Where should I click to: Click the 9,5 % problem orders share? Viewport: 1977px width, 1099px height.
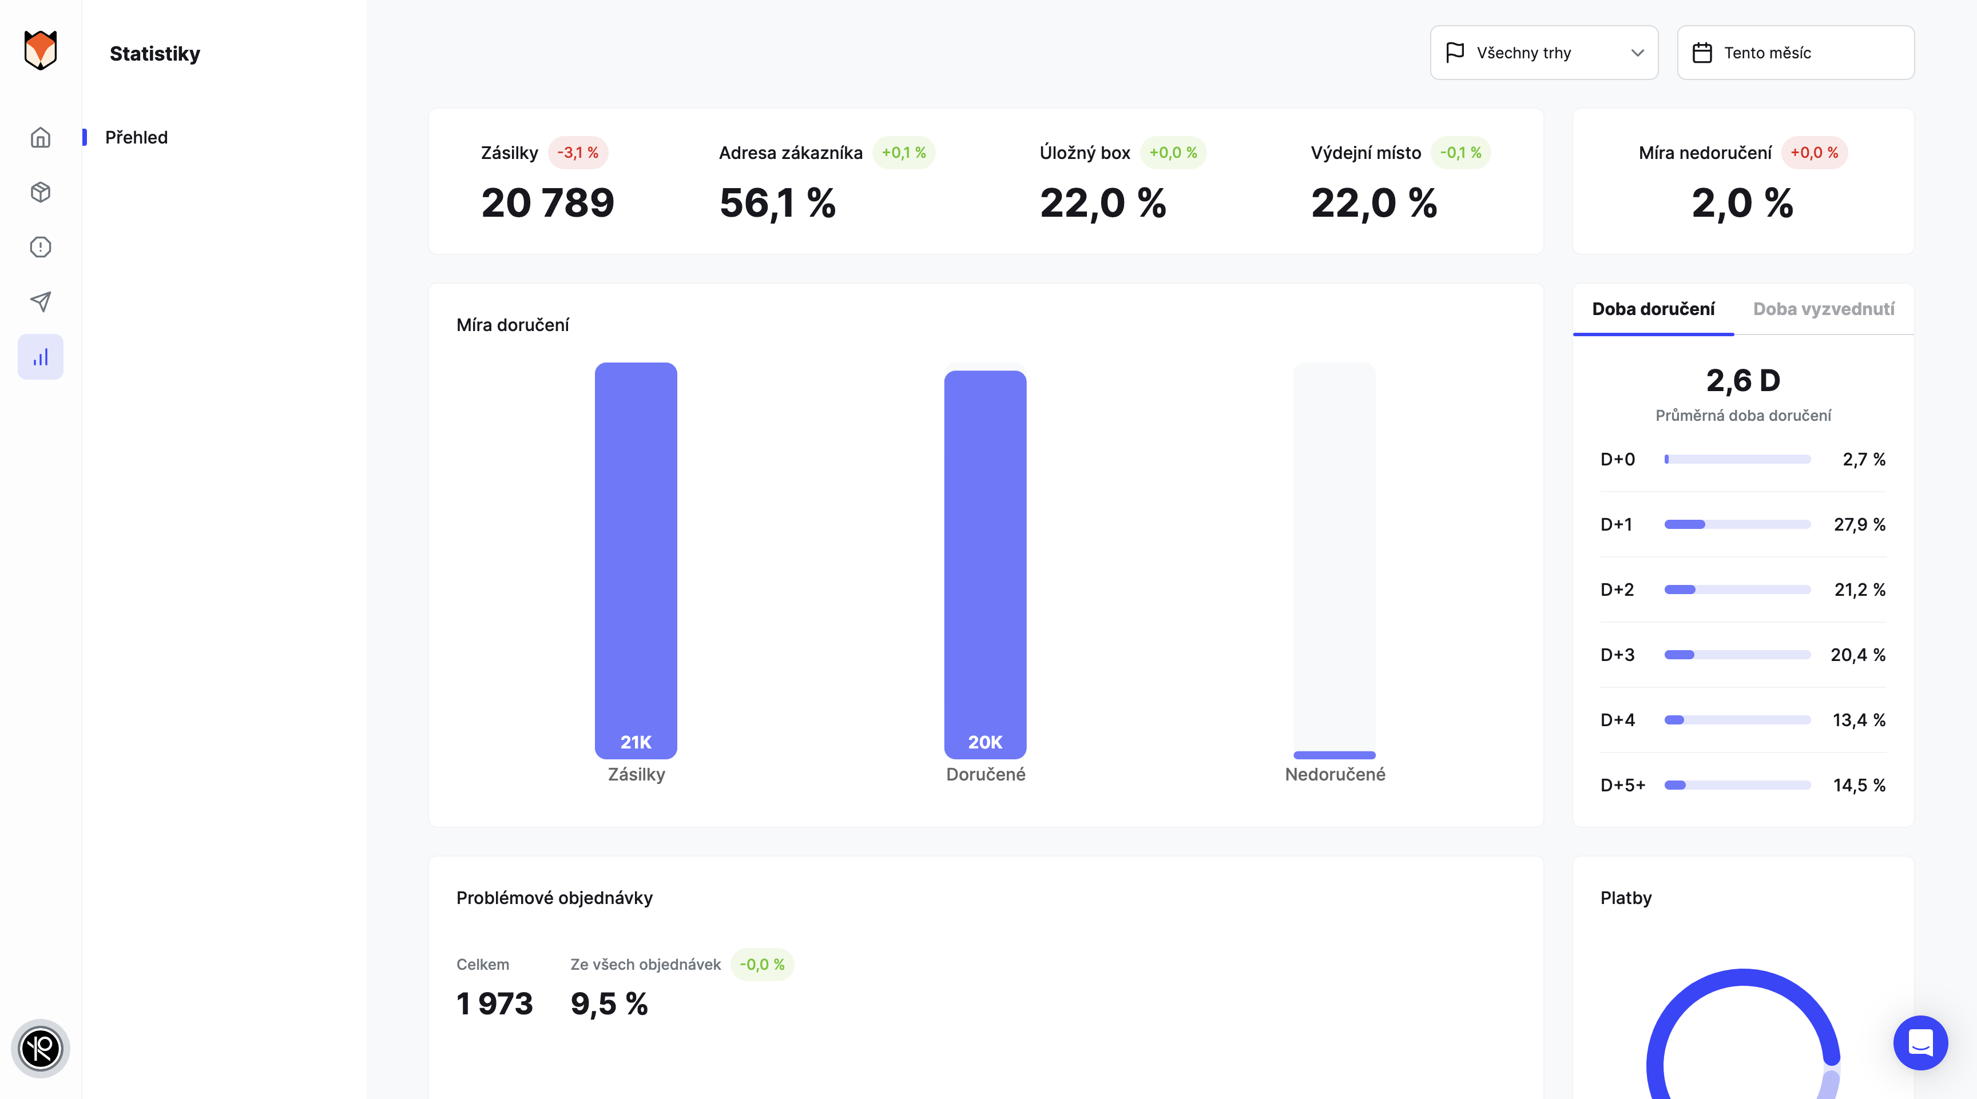609,1004
